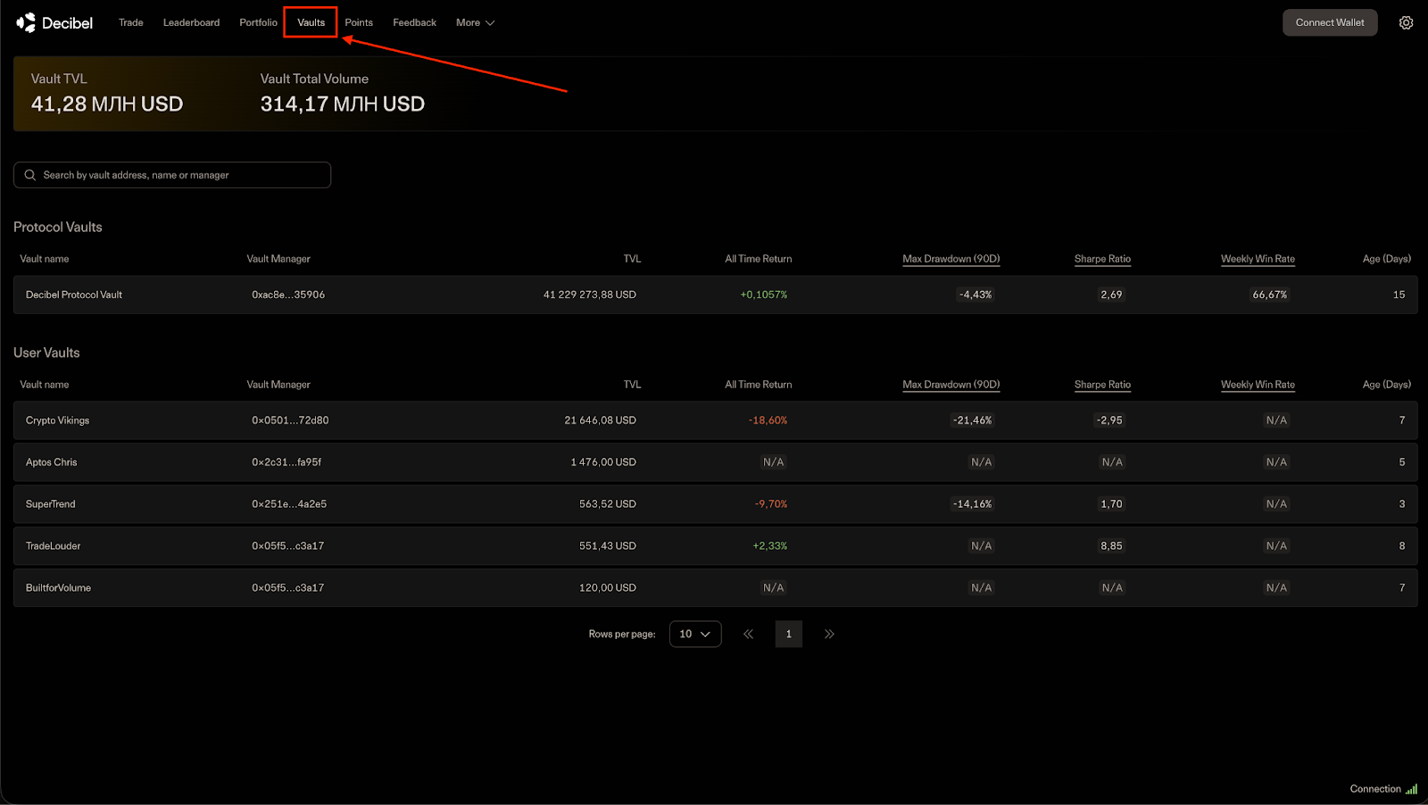
Task: Open the Points tab
Action: [359, 22]
